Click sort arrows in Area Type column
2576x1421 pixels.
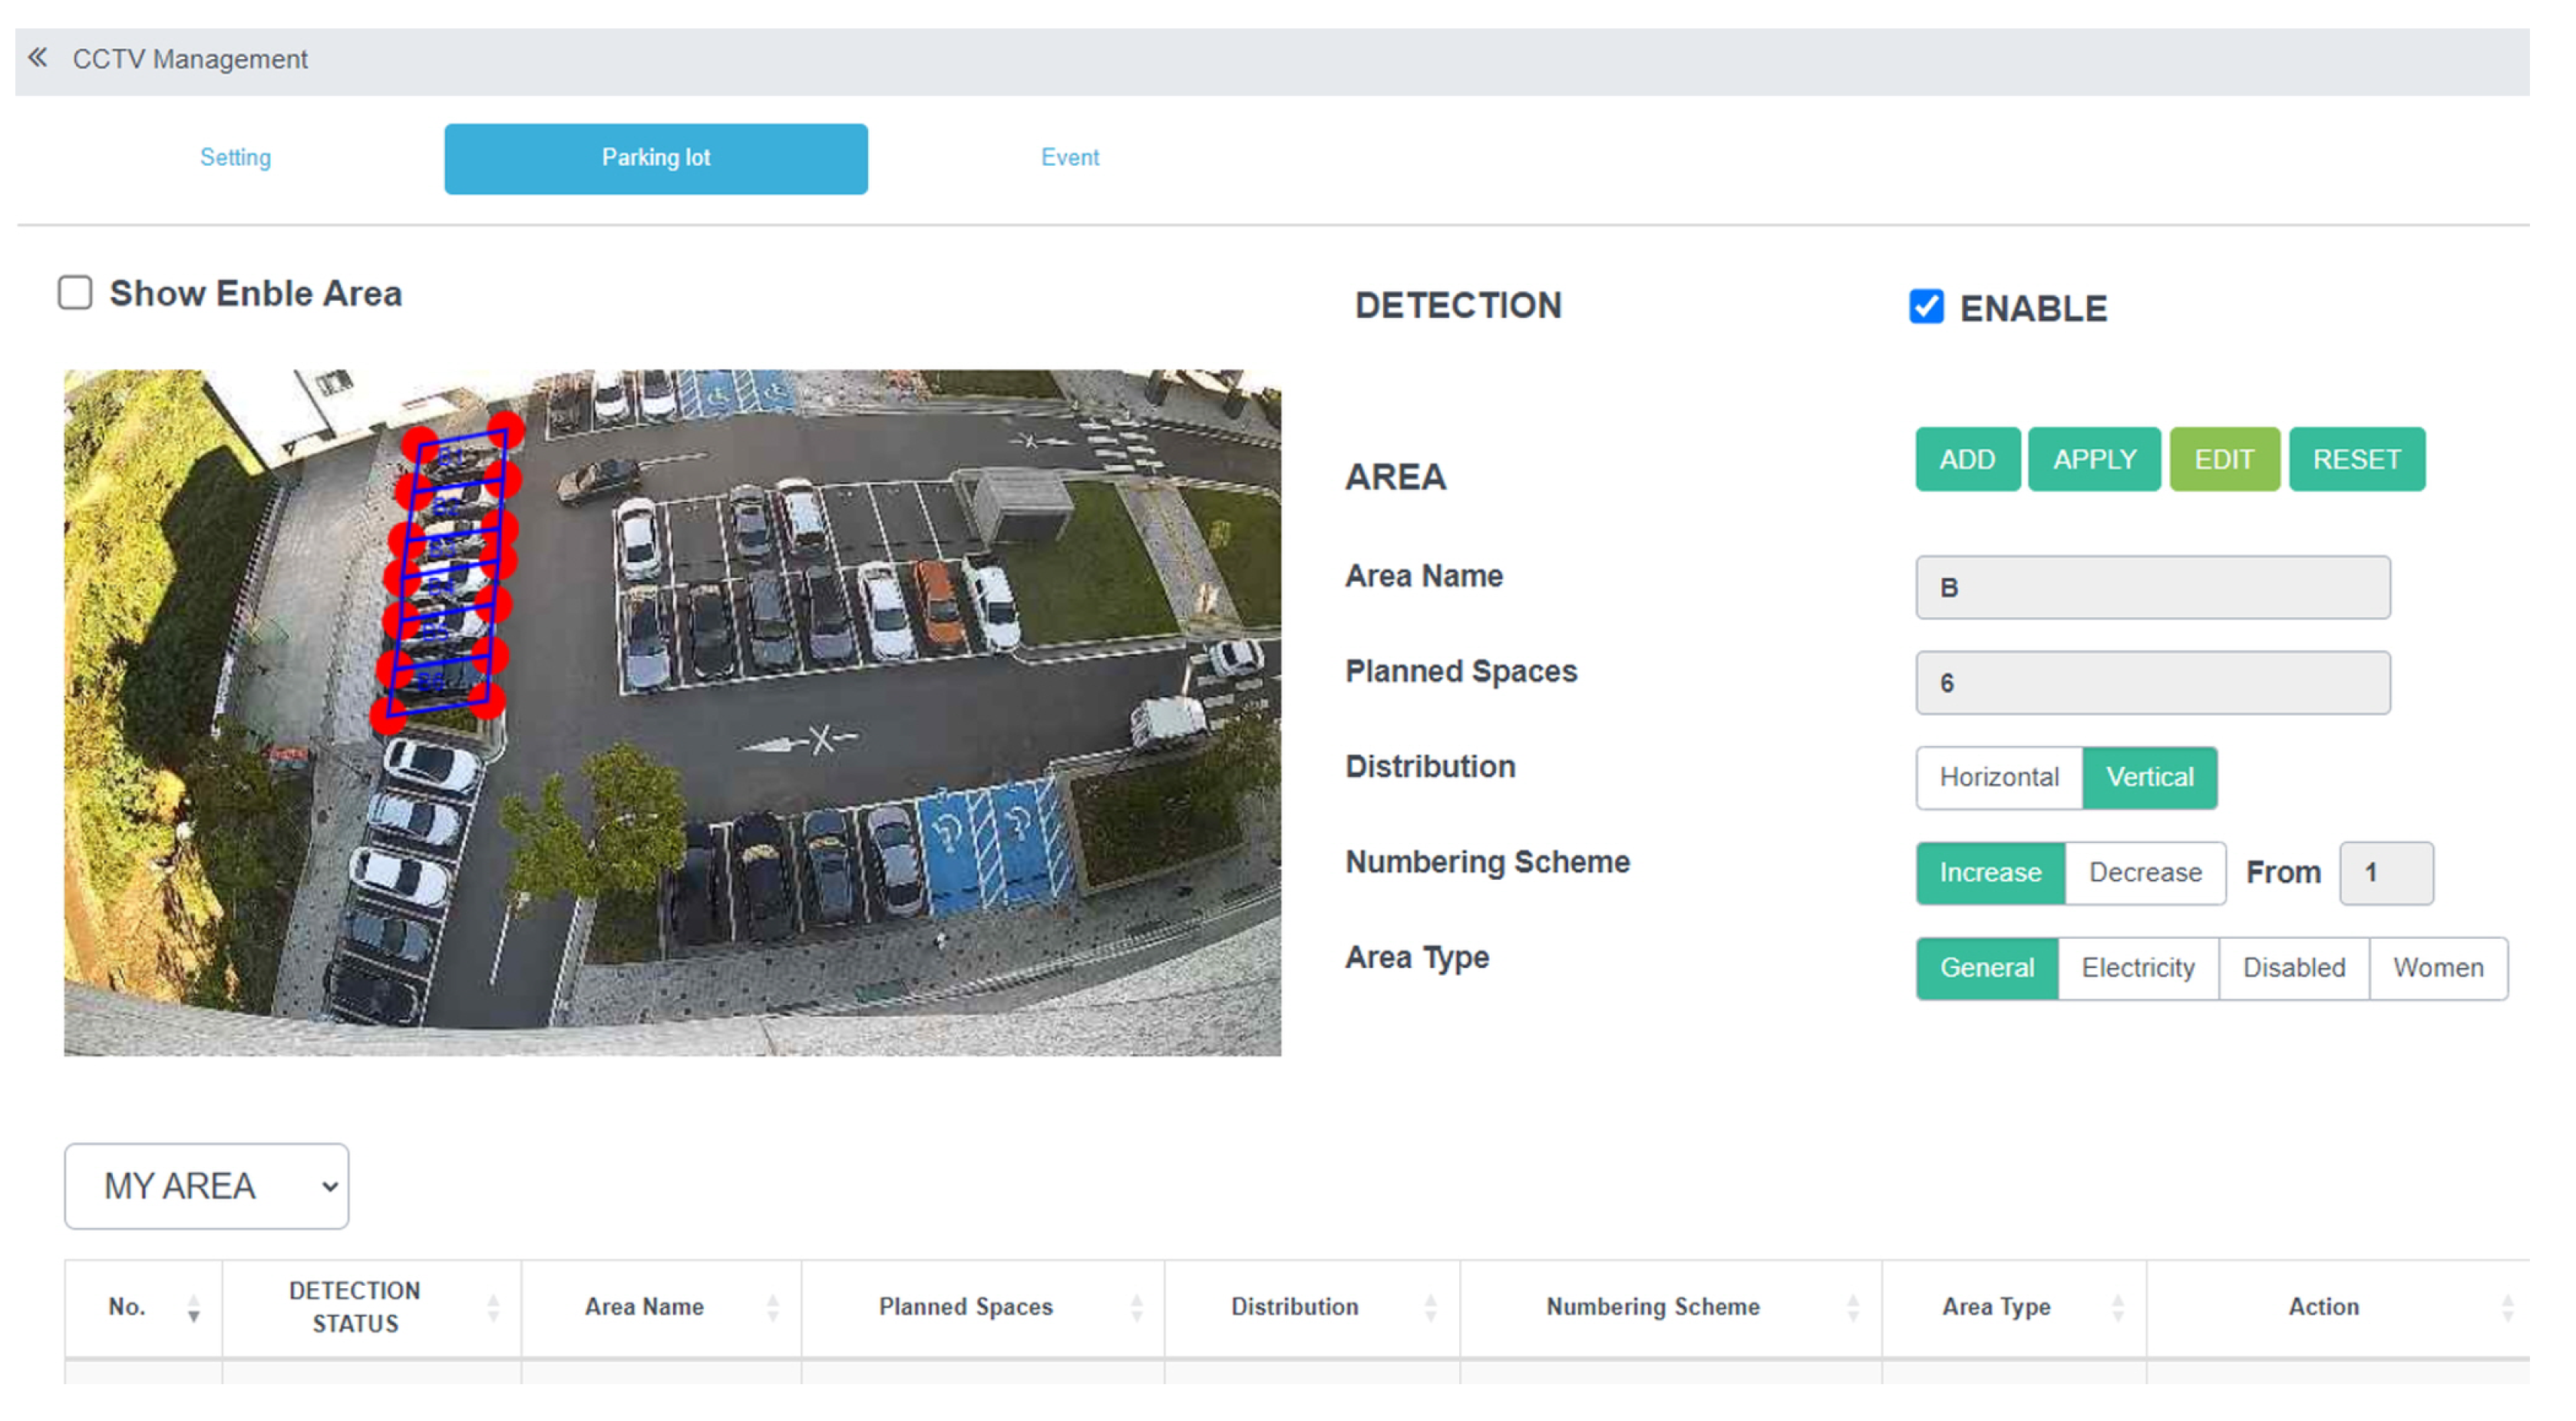[x=2118, y=1308]
